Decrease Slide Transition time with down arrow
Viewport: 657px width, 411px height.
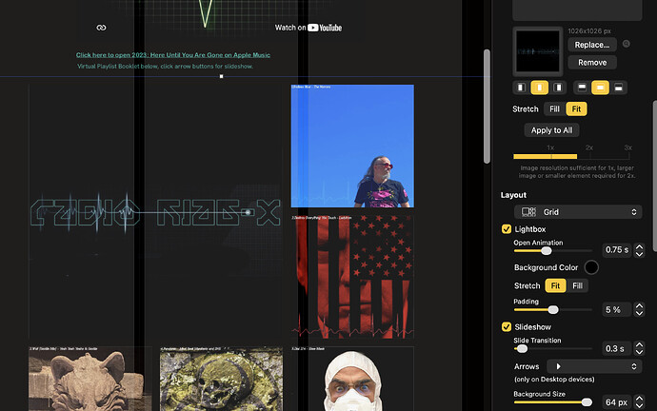click(639, 352)
